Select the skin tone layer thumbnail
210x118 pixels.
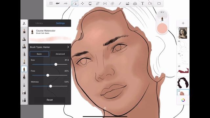tap(183, 92)
